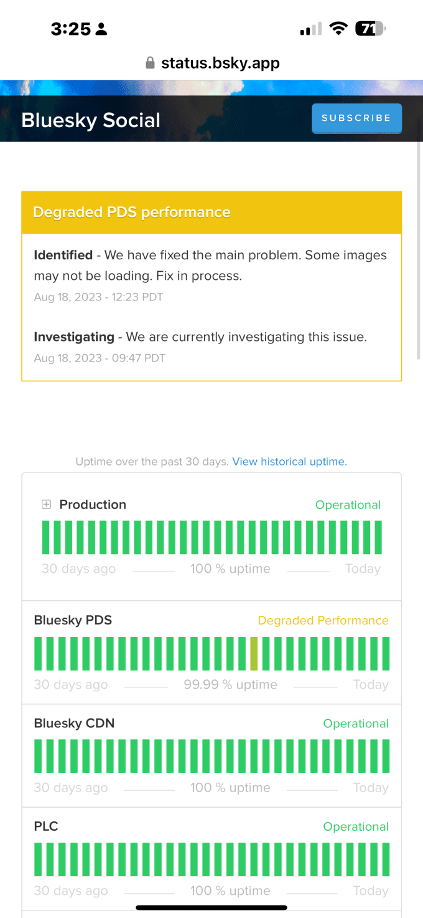Image resolution: width=423 pixels, height=918 pixels.
Task: Click the yellow-green degraded bar in Bluesky PDS
Action: point(254,654)
